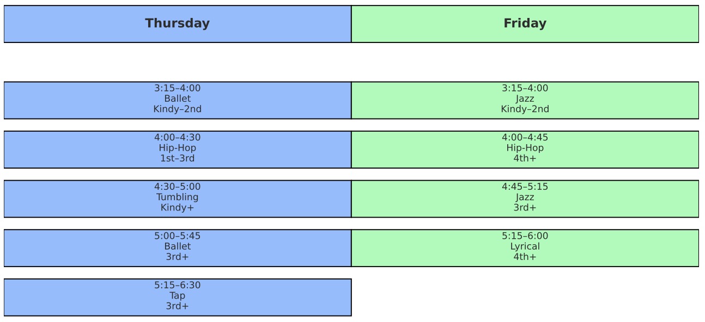This screenshot has width=705, height=322.
Task: Click the 4:00–4:30 time text
Action: tap(177, 137)
